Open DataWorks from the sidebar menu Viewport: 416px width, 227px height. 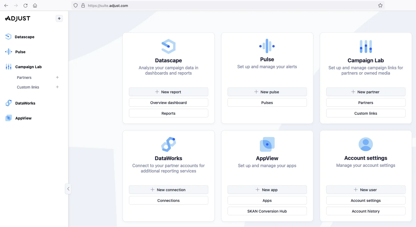point(25,103)
